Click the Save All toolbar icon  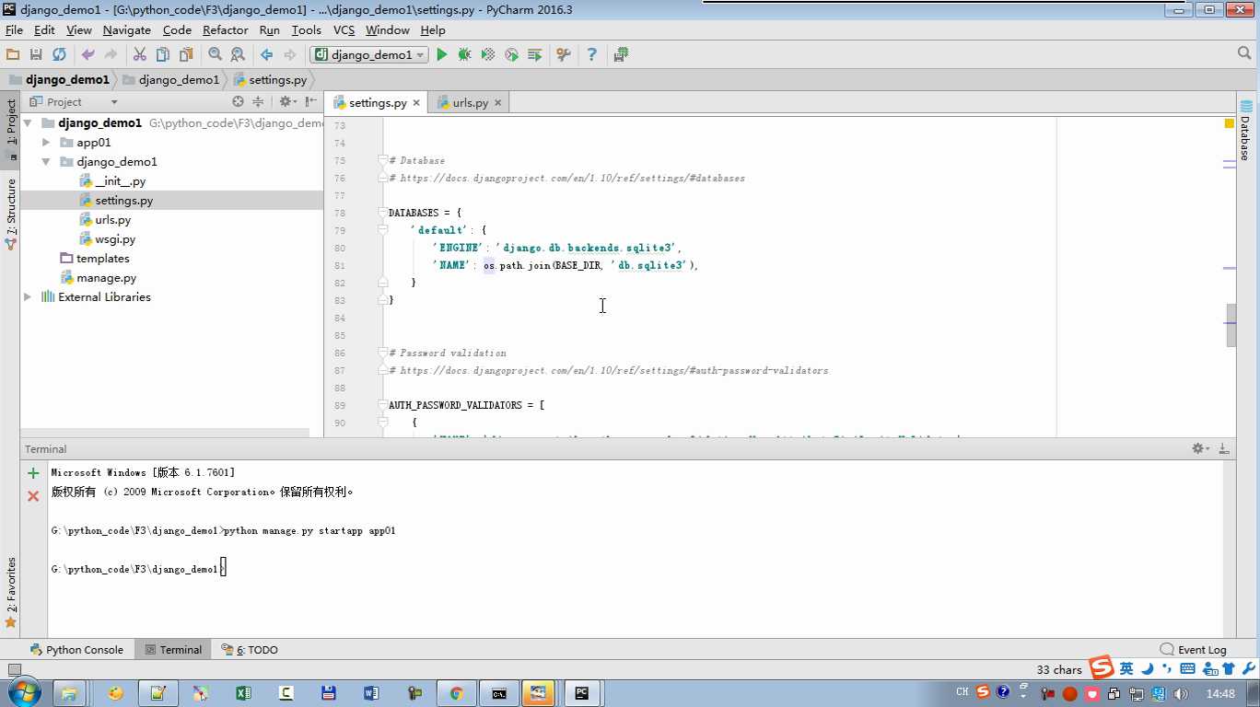coord(36,55)
